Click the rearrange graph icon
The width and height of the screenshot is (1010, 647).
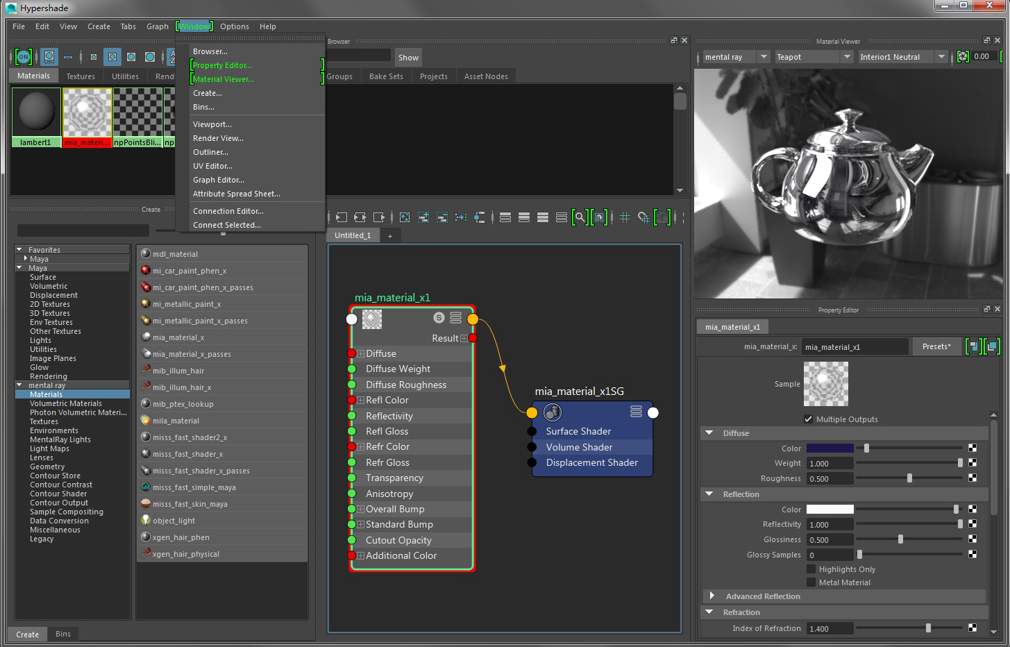point(461,217)
